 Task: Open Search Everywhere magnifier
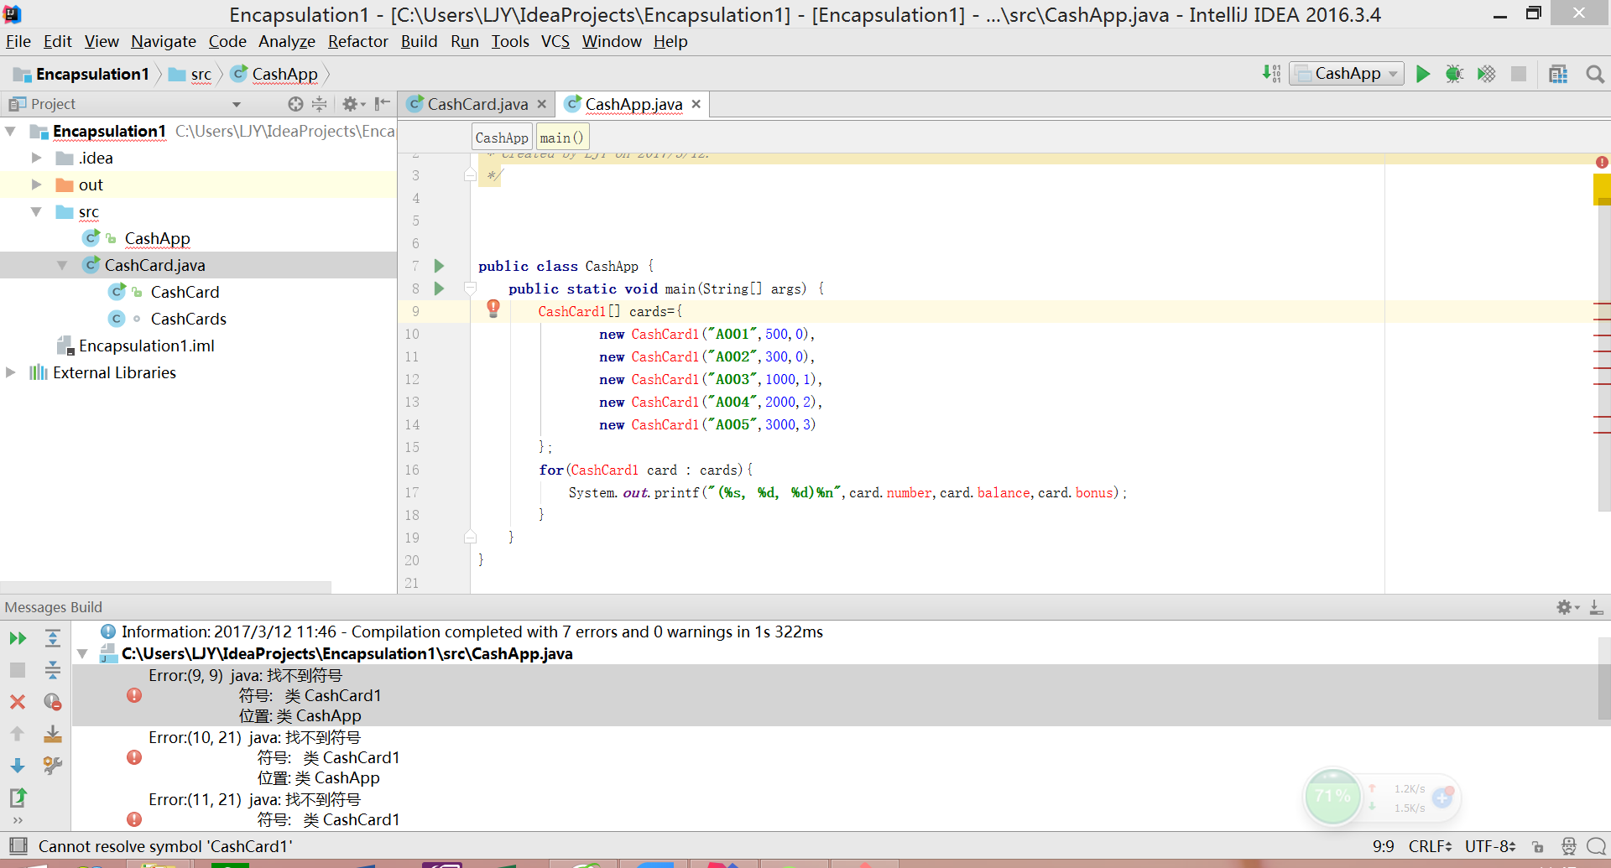point(1595,74)
